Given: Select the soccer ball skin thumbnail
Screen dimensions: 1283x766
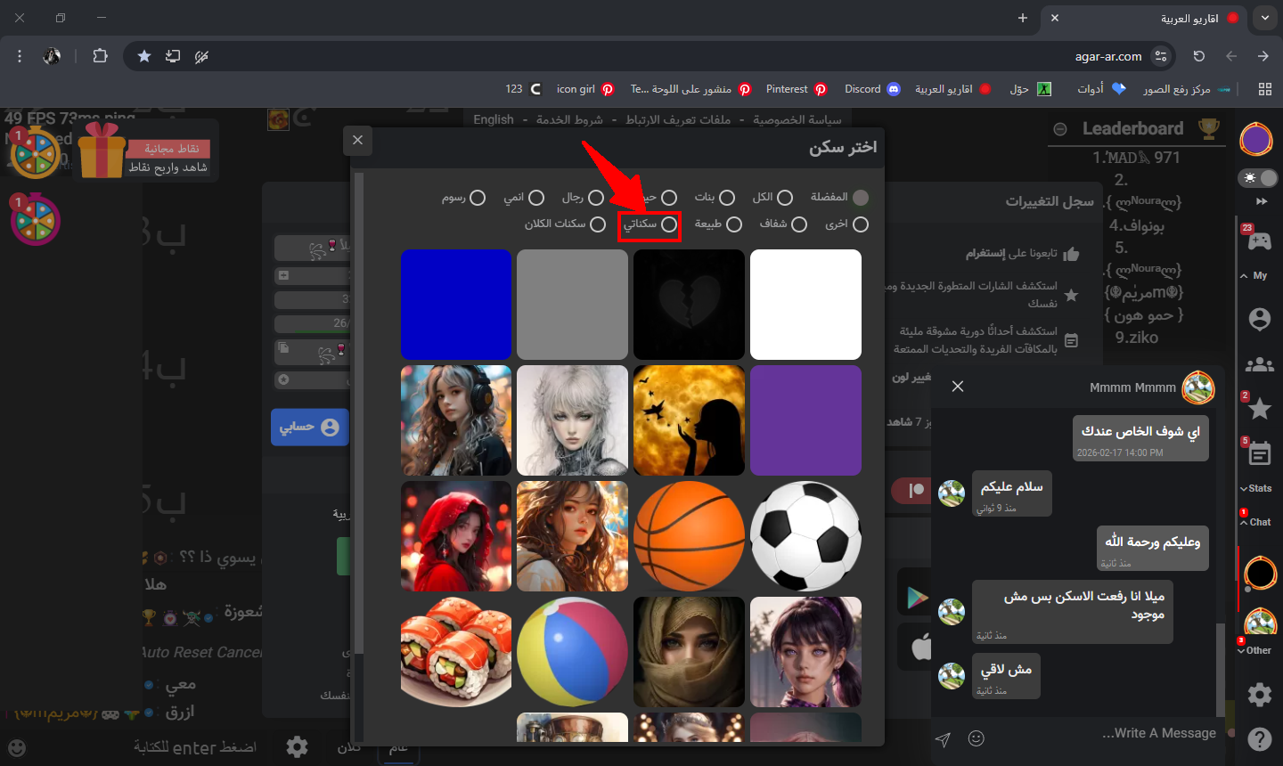Looking at the screenshot, I should tap(805, 536).
